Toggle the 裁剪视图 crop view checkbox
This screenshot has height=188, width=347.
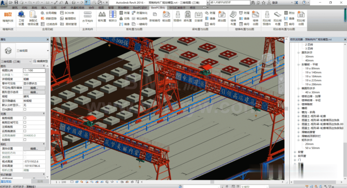click(x=25, y=118)
